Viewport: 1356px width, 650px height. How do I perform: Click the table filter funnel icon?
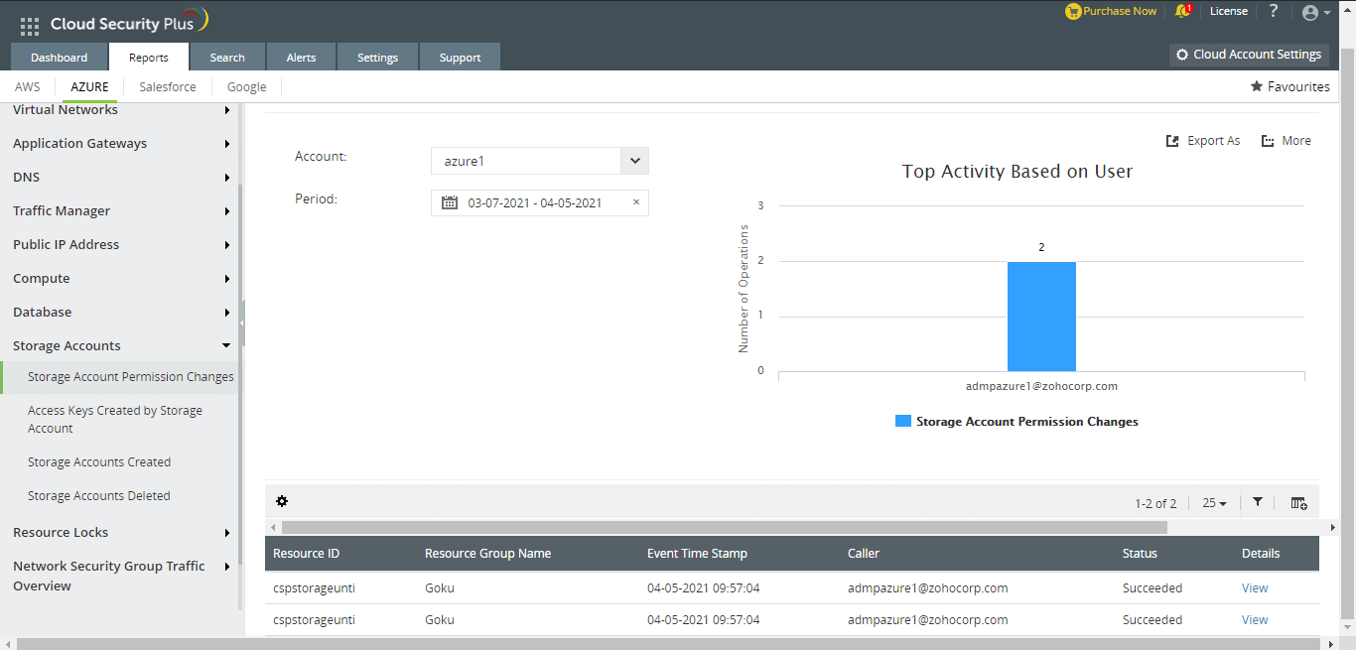click(1258, 502)
